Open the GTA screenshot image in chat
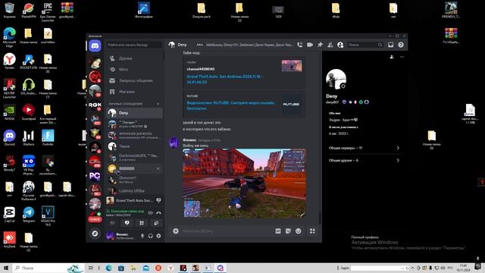485x273 pixels. 244,184
